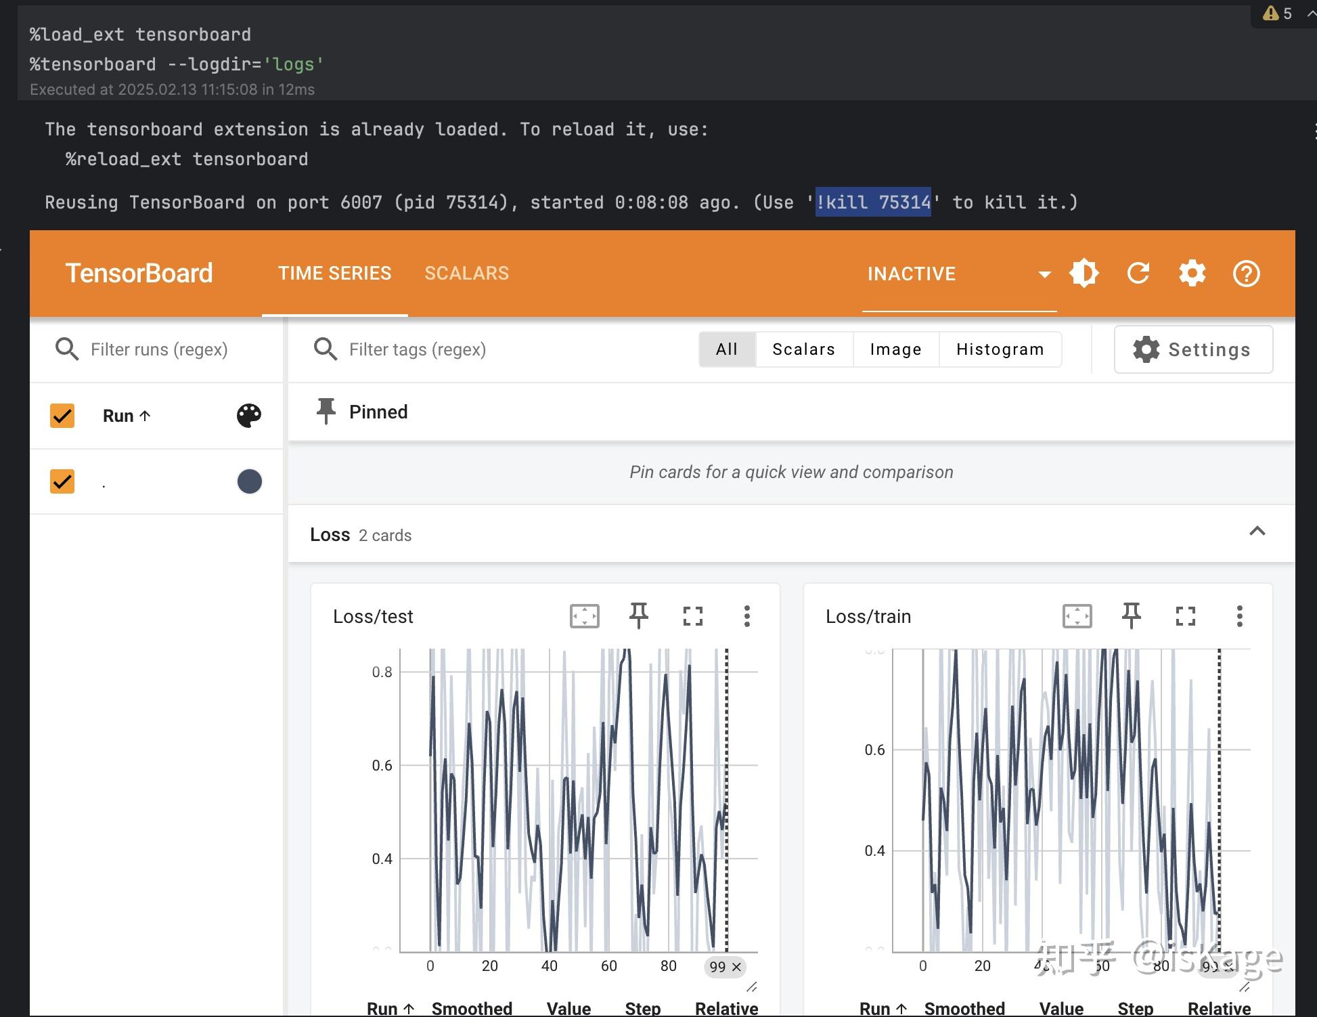Open the TensorBoard help icon
The height and width of the screenshot is (1017, 1317).
point(1246,273)
